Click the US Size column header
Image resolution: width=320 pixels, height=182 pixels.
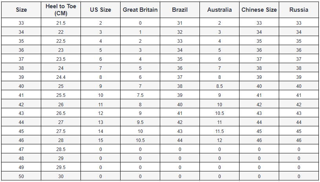101,10
